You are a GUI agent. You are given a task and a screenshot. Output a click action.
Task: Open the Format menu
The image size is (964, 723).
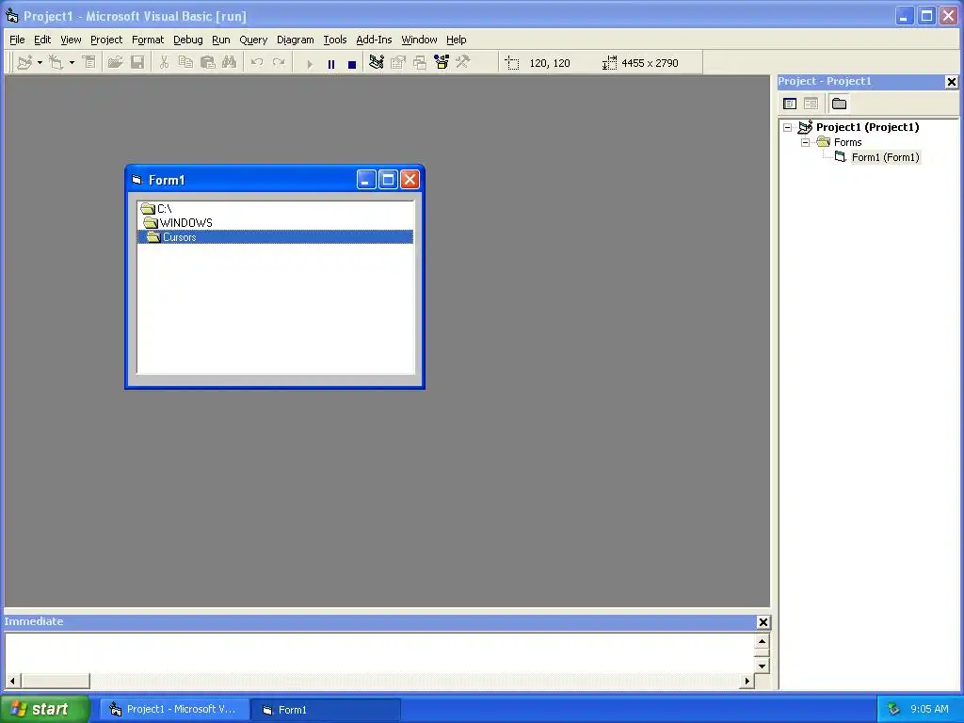(x=148, y=40)
